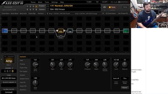Screen dimensions: 168x94
Task: Click the empty grid slot right of Cab
Action: [79, 31]
